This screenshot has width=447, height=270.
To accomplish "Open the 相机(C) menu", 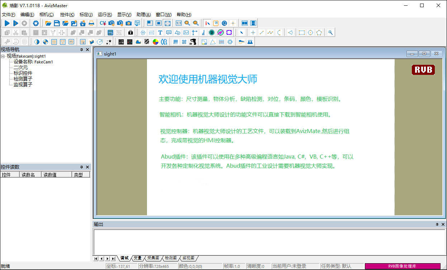I will [47, 15].
